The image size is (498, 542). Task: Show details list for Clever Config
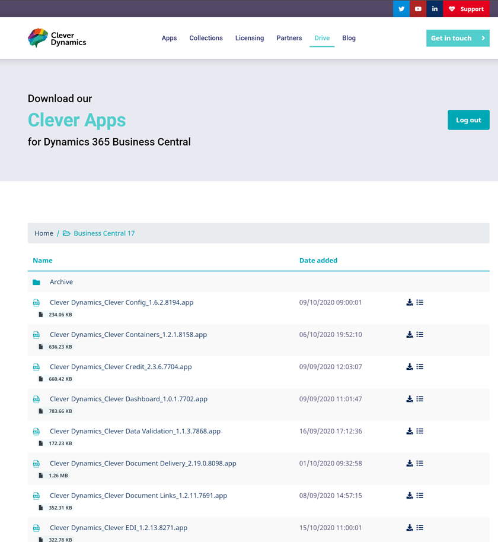click(x=420, y=302)
